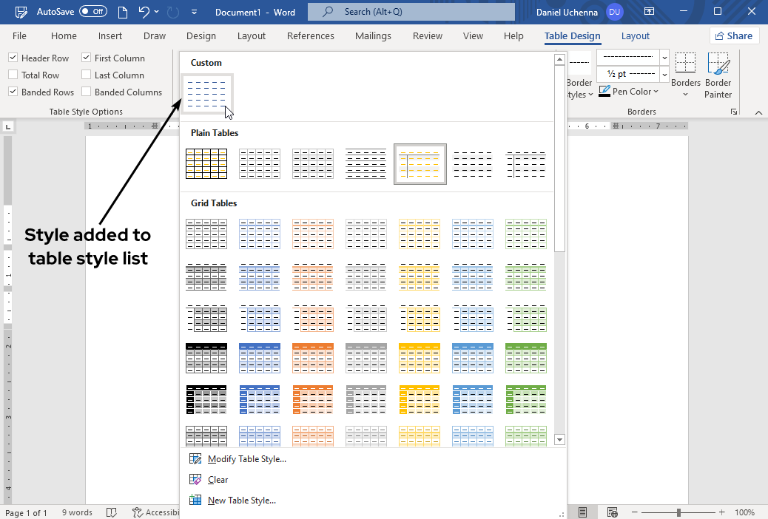The image size is (768, 519).
Task: Toggle the AutoSave switch
Action: (x=93, y=12)
